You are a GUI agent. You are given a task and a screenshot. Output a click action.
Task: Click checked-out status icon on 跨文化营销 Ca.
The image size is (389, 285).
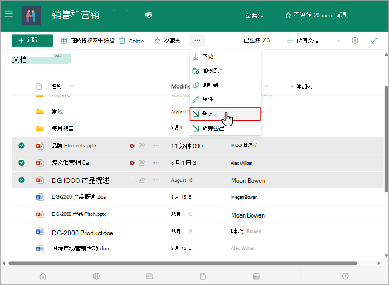[132, 163]
